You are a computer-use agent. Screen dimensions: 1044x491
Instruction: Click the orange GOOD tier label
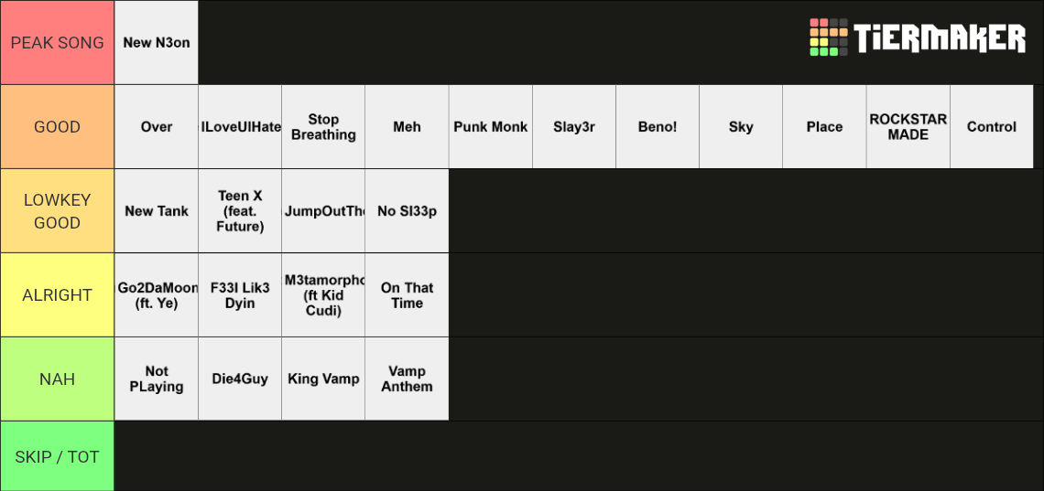(58, 126)
